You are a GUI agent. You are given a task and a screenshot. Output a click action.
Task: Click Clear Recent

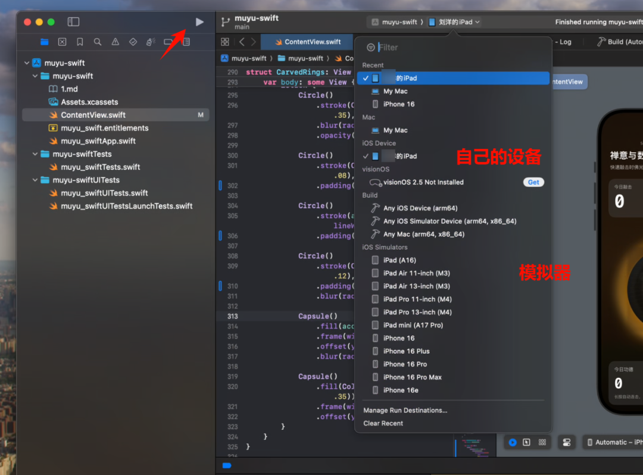tap(383, 424)
